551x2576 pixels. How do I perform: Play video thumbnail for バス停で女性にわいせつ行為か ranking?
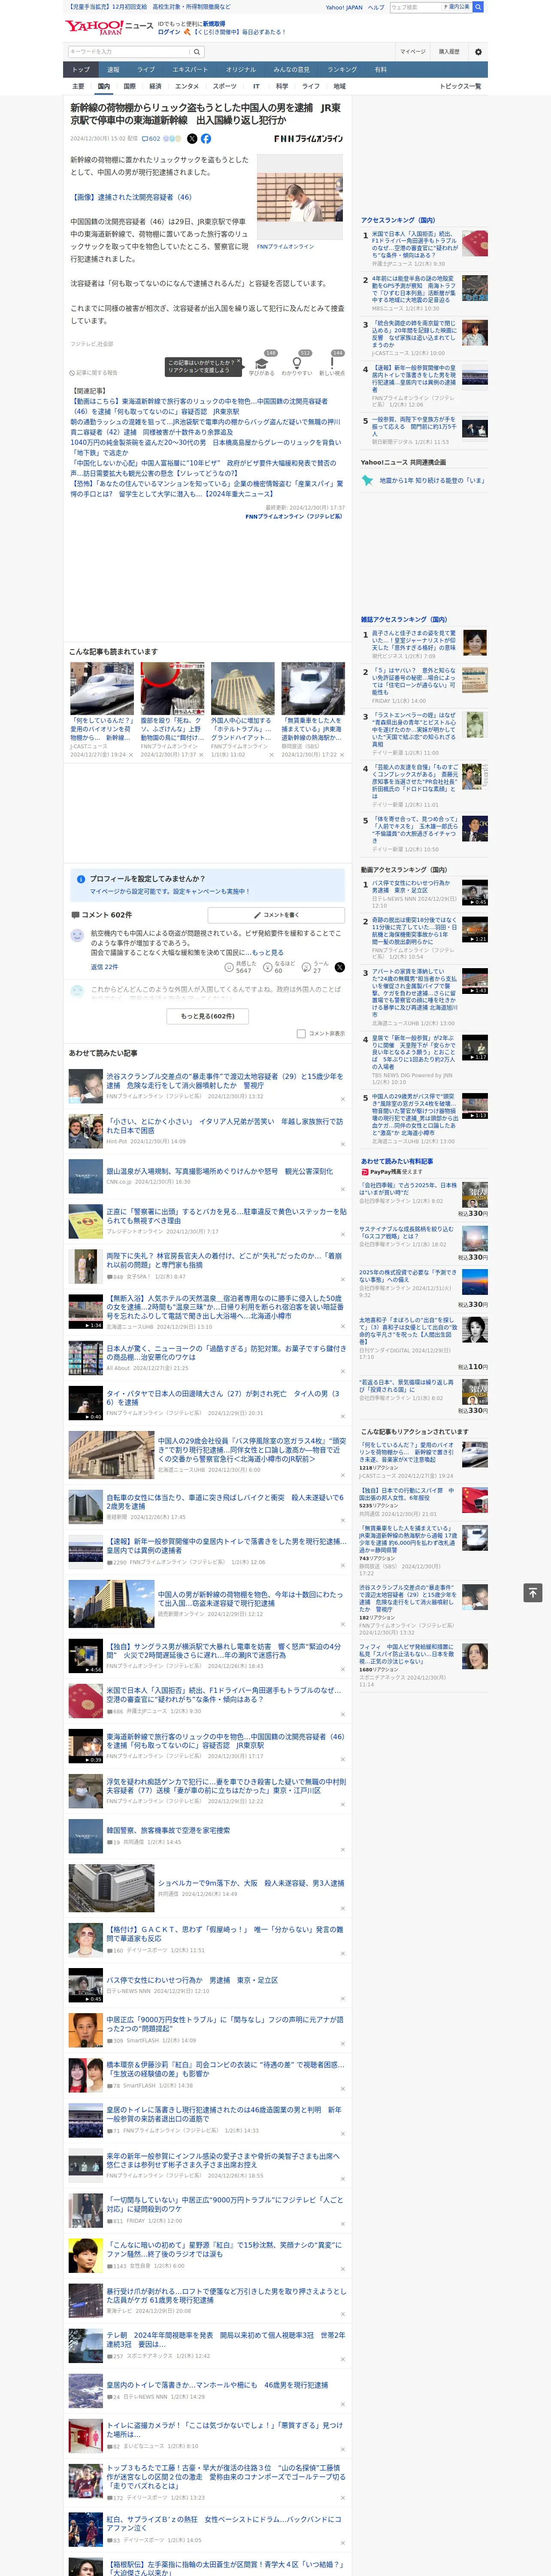click(474, 893)
